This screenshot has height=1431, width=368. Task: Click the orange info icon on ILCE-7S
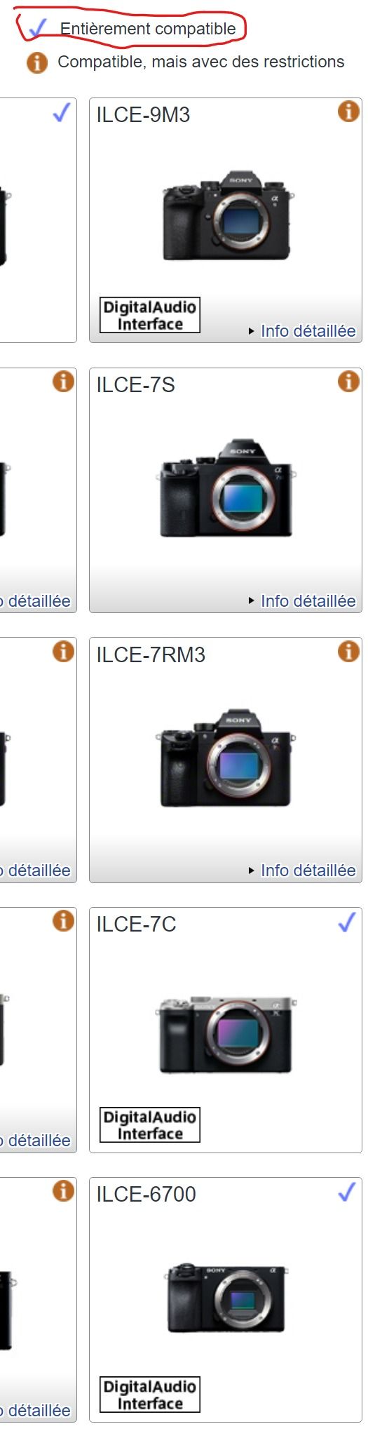[x=348, y=382]
